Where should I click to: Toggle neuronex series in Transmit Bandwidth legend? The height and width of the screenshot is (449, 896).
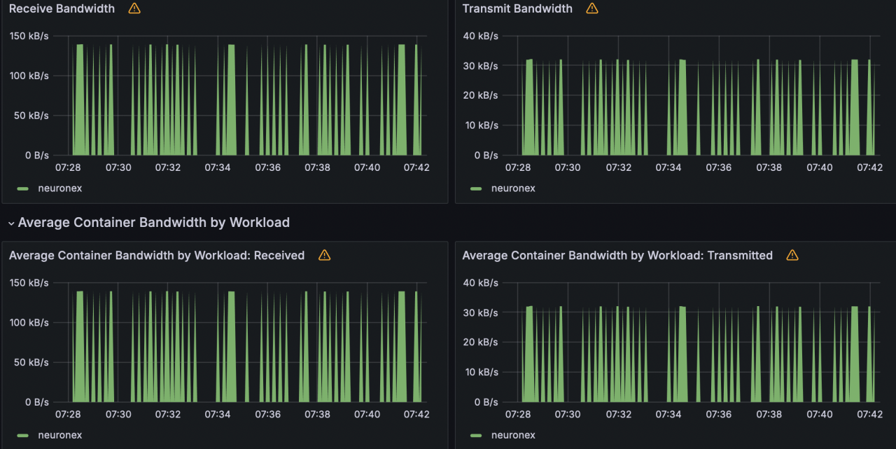pos(513,188)
